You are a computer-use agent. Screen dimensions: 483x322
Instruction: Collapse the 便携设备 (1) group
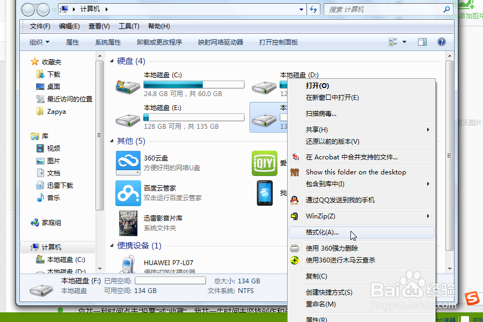(112, 246)
